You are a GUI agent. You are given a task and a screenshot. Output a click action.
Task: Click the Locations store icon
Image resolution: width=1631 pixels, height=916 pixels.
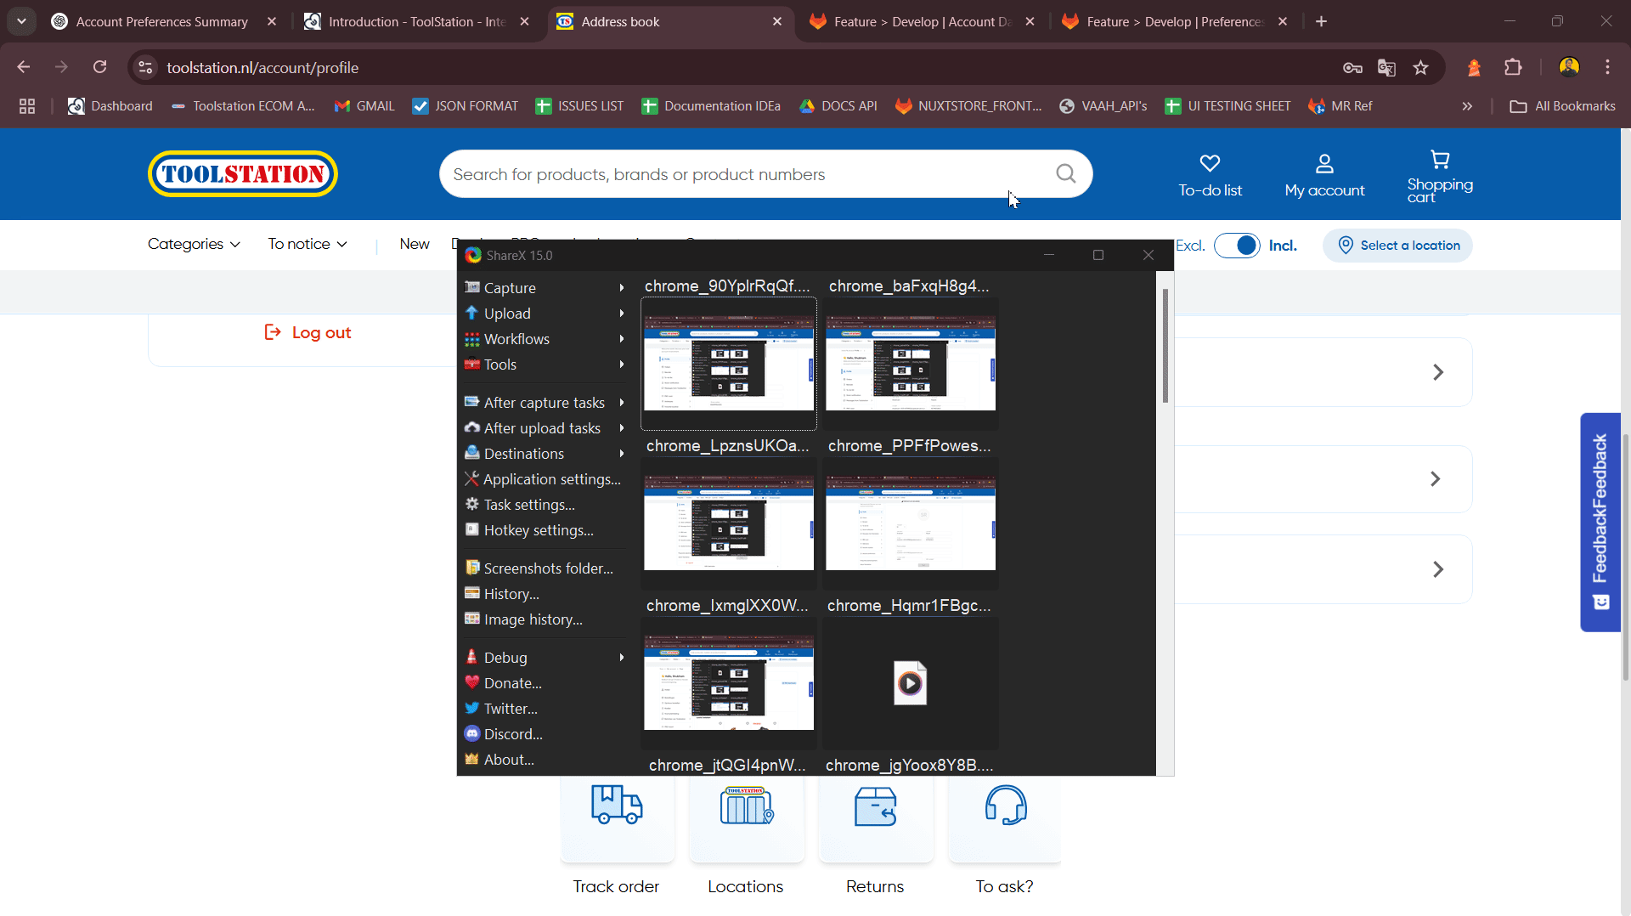tap(746, 806)
